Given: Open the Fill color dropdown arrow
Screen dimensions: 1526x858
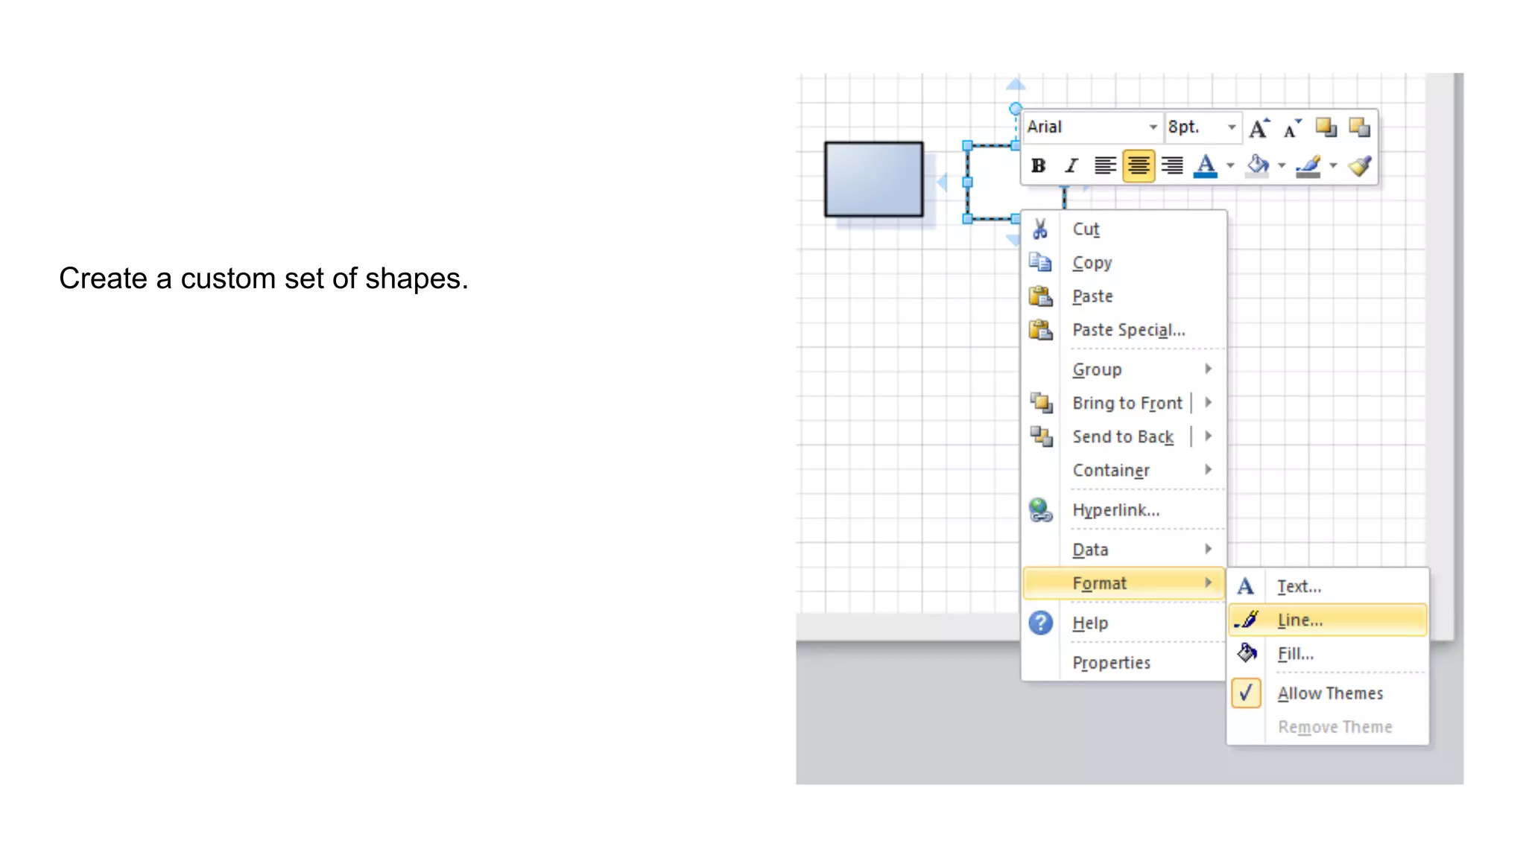Looking at the screenshot, I should pos(1282,165).
